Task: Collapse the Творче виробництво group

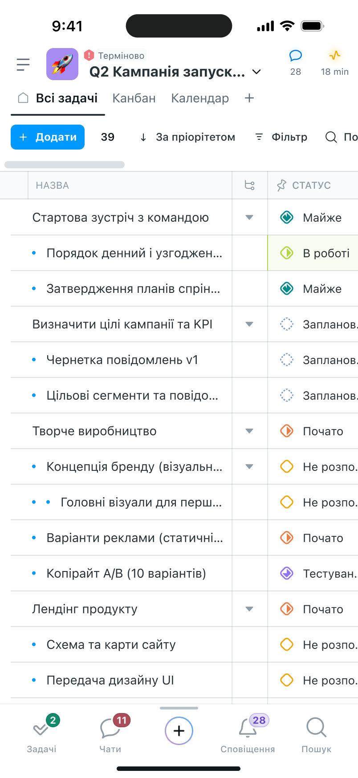Action: coord(249,431)
